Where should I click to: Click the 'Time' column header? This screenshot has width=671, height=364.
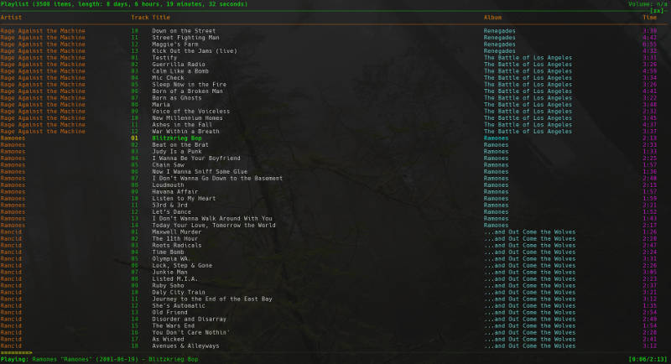[649, 18]
